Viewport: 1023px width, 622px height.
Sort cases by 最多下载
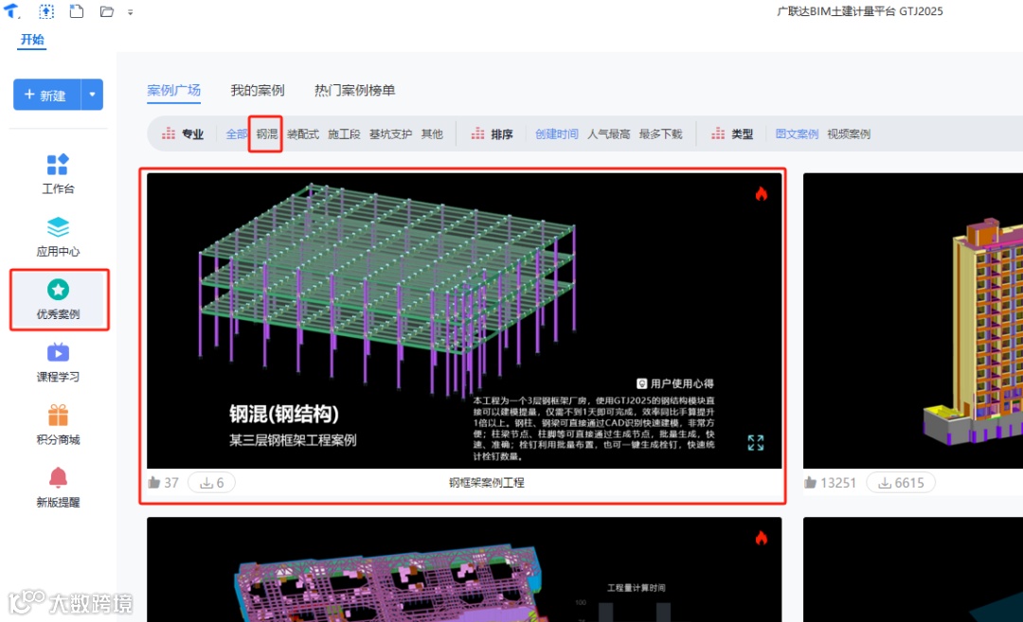tap(660, 133)
